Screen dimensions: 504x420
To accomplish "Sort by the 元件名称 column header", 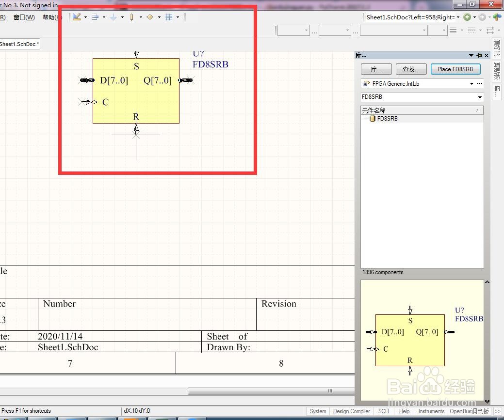I will coord(422,110).
